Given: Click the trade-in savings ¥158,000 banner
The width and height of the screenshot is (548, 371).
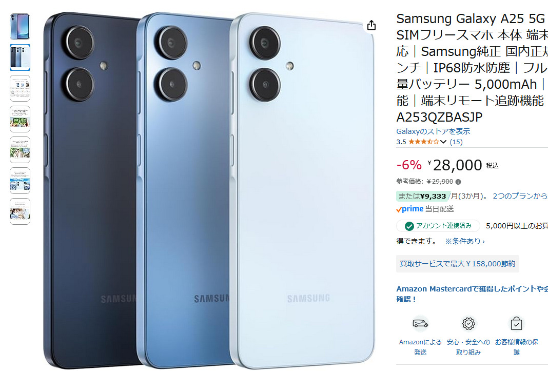Looking at the screenshot, I should tap(458, 264).
